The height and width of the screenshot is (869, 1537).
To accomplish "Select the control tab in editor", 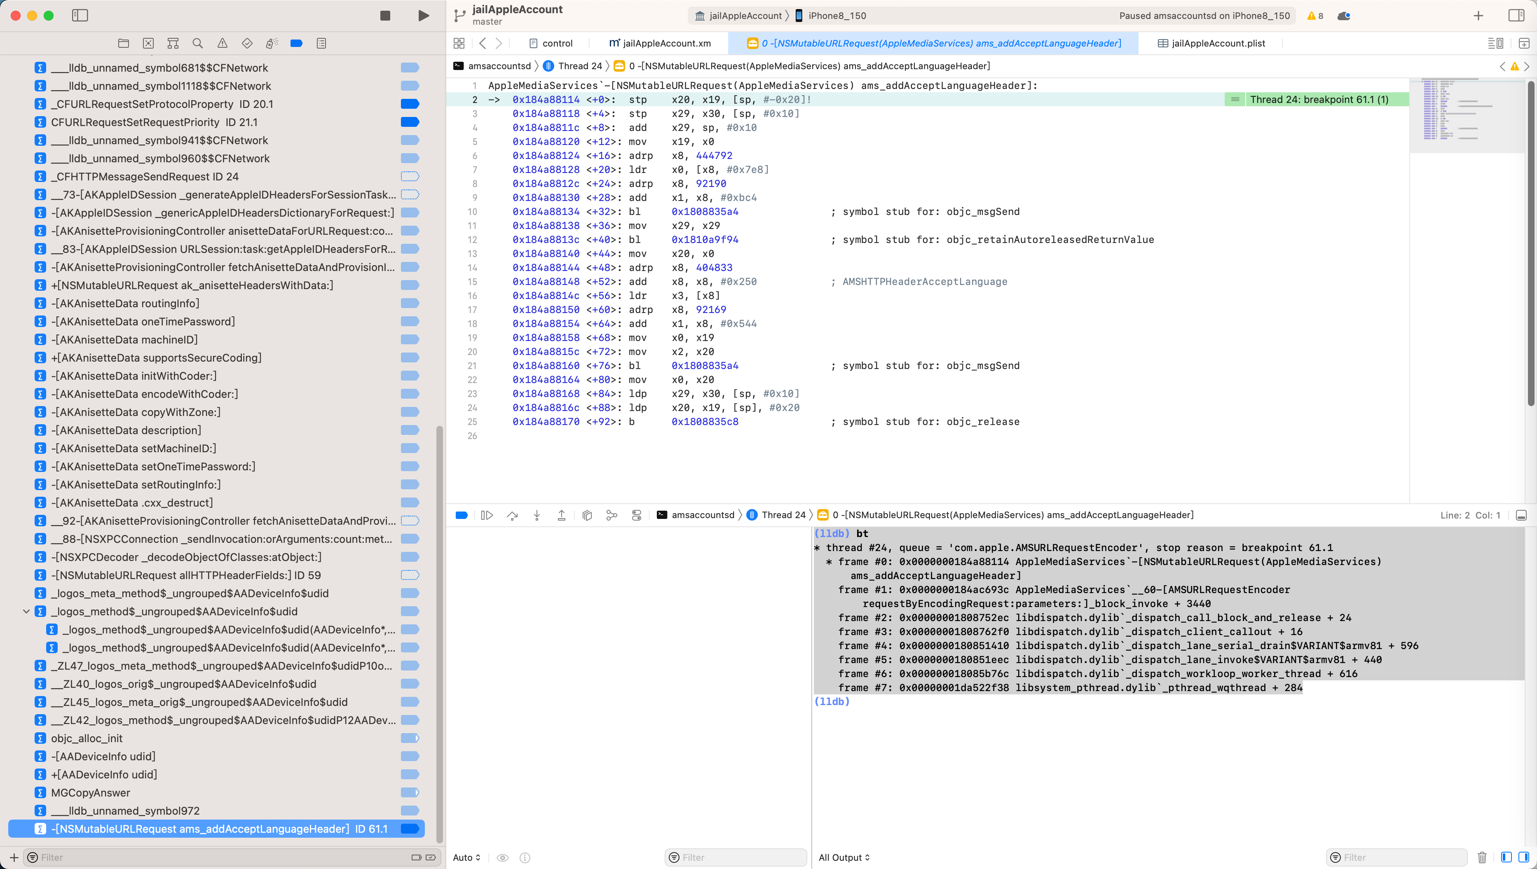I will [x=553, y=43].
